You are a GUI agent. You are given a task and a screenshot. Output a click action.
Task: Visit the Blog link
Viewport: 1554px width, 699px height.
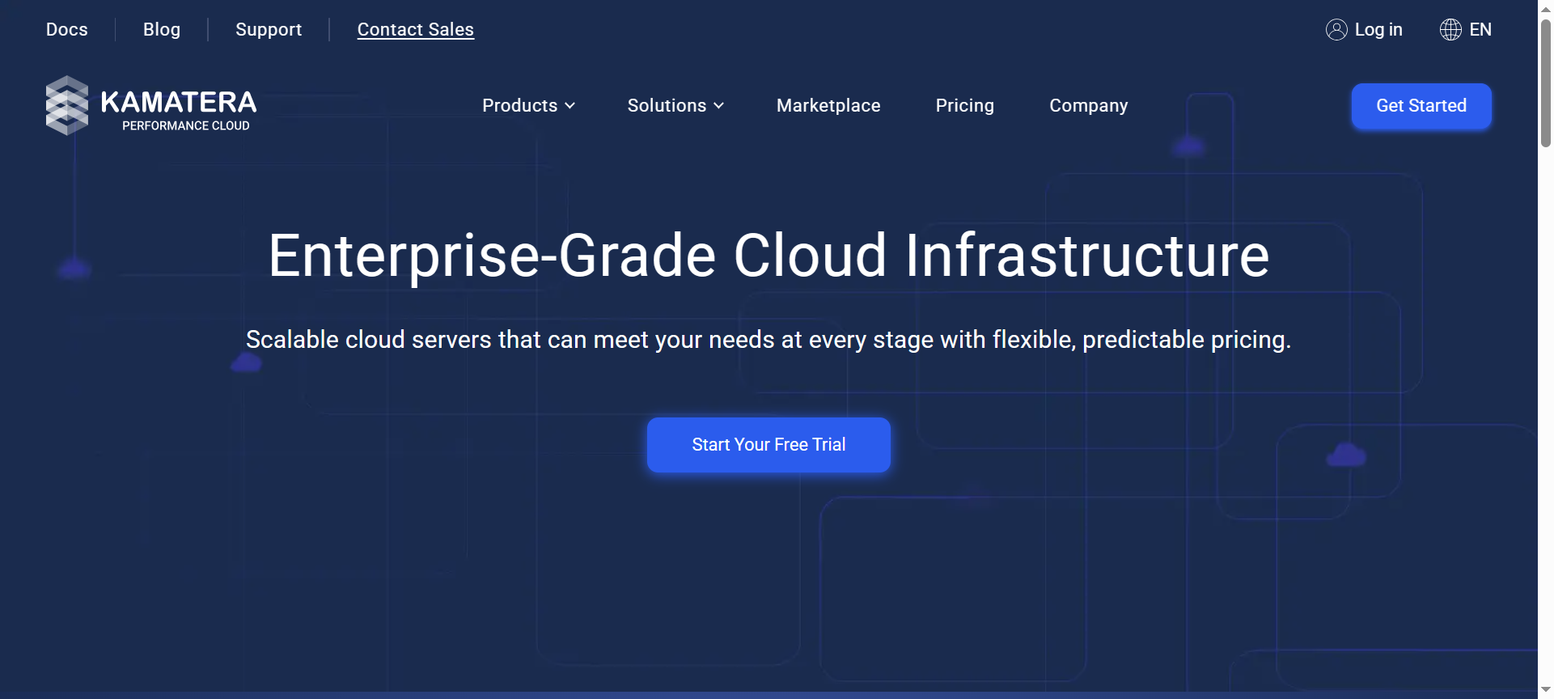(x=162, y=30)
